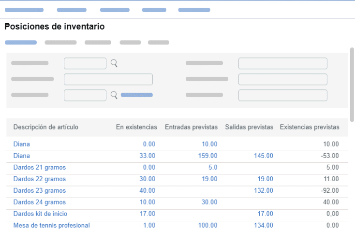Select the -92.00 existencias previstas cell
355x230 pixels.
click(x=330, y=191)
